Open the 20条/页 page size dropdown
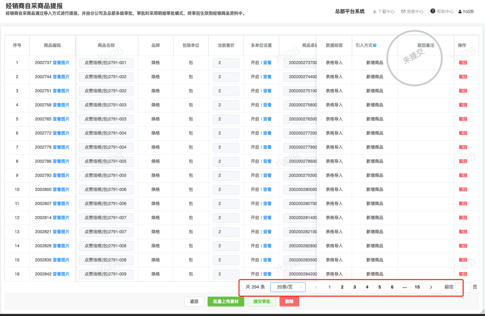Viewport: 485px width, 316px height. click(288, 287)
